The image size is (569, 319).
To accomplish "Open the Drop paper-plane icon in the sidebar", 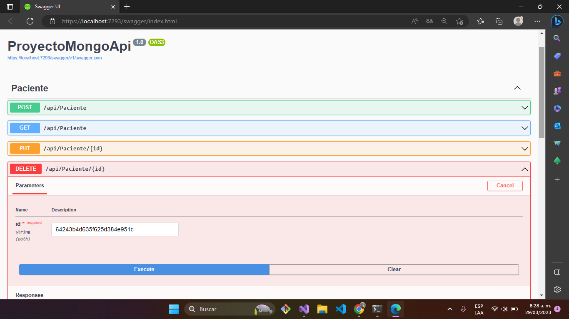I will coord(557,143).
